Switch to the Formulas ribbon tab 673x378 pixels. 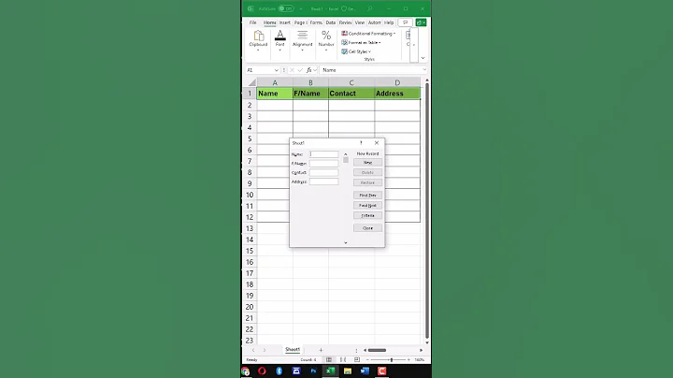(x=316, y=22)
